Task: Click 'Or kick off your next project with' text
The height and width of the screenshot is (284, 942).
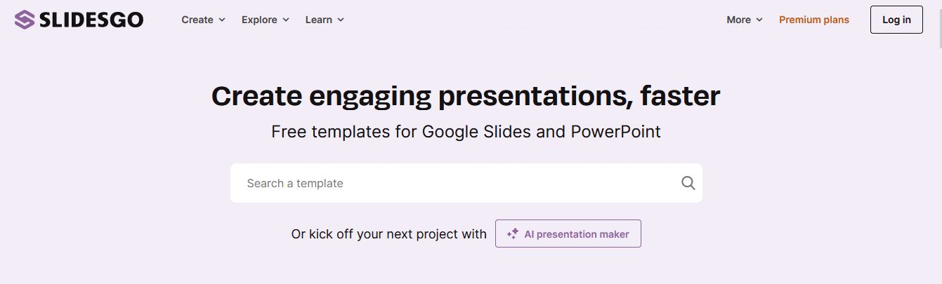Action: pos(388,234)
